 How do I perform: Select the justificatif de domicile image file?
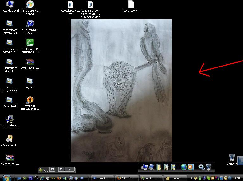tap(10, 65)
